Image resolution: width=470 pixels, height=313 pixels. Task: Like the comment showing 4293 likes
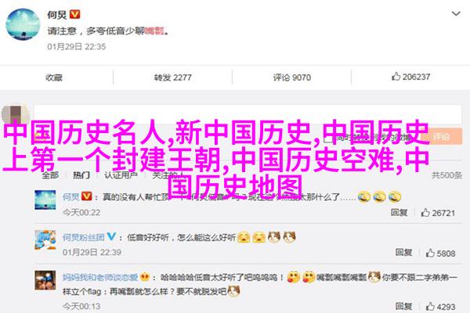click(440, 307)
